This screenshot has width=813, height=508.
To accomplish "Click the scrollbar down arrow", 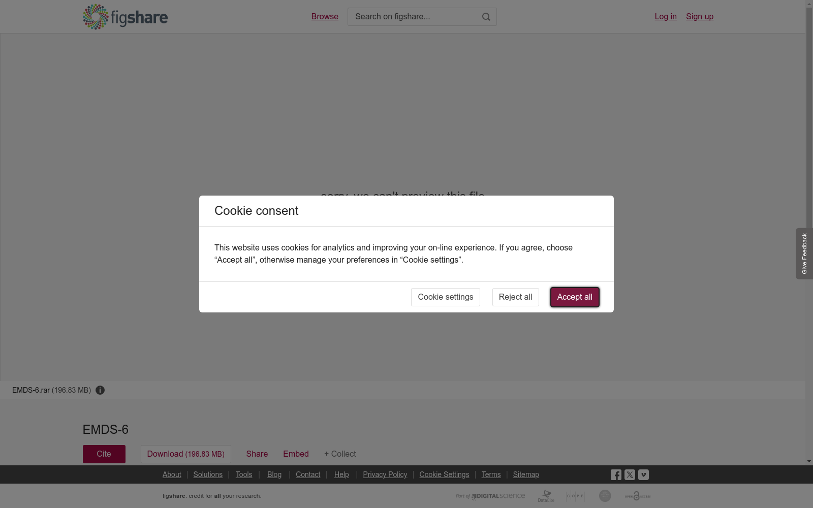I will (809, 461).
